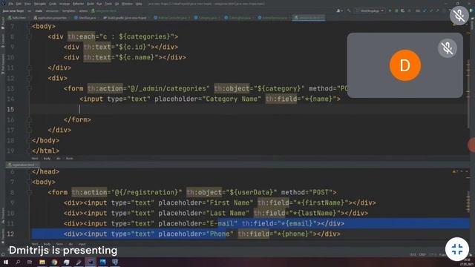Open the File menu
This screenshot has height=267, width=475.
(11, 4)
